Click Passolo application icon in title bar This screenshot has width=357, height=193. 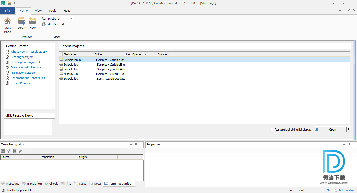click(3, 3)
